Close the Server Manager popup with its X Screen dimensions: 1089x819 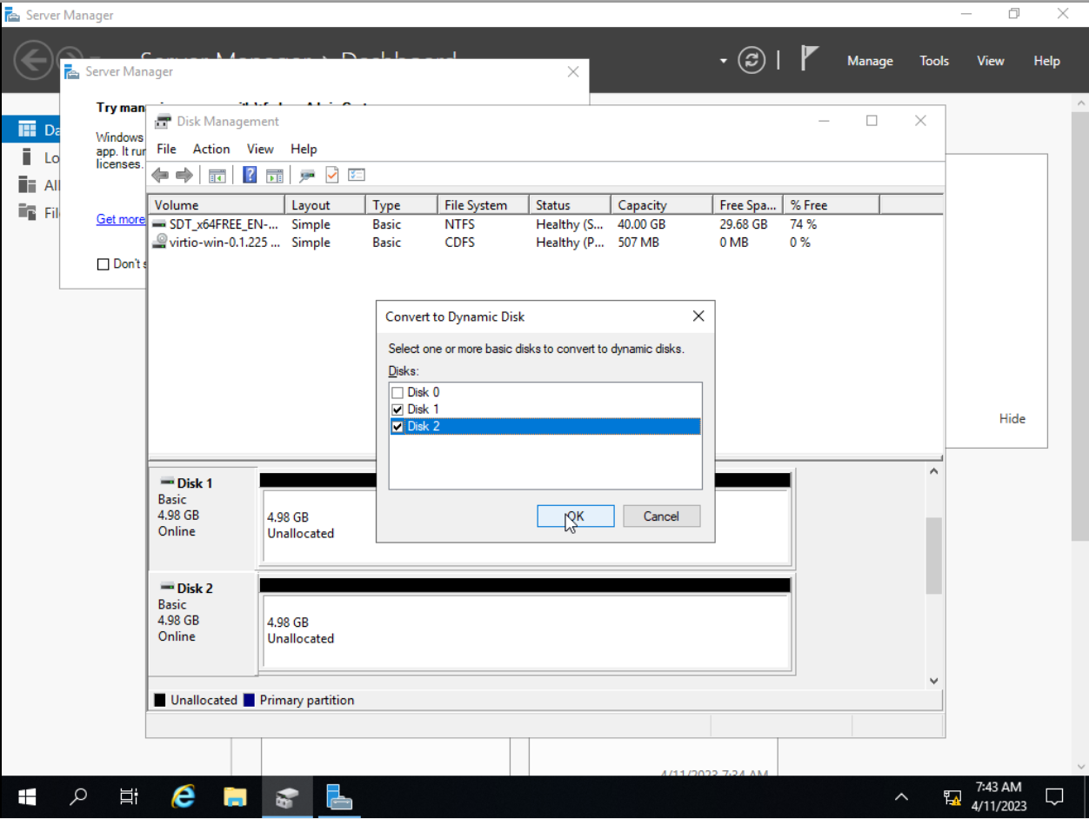pyautogui.click(x=572, y=72)
